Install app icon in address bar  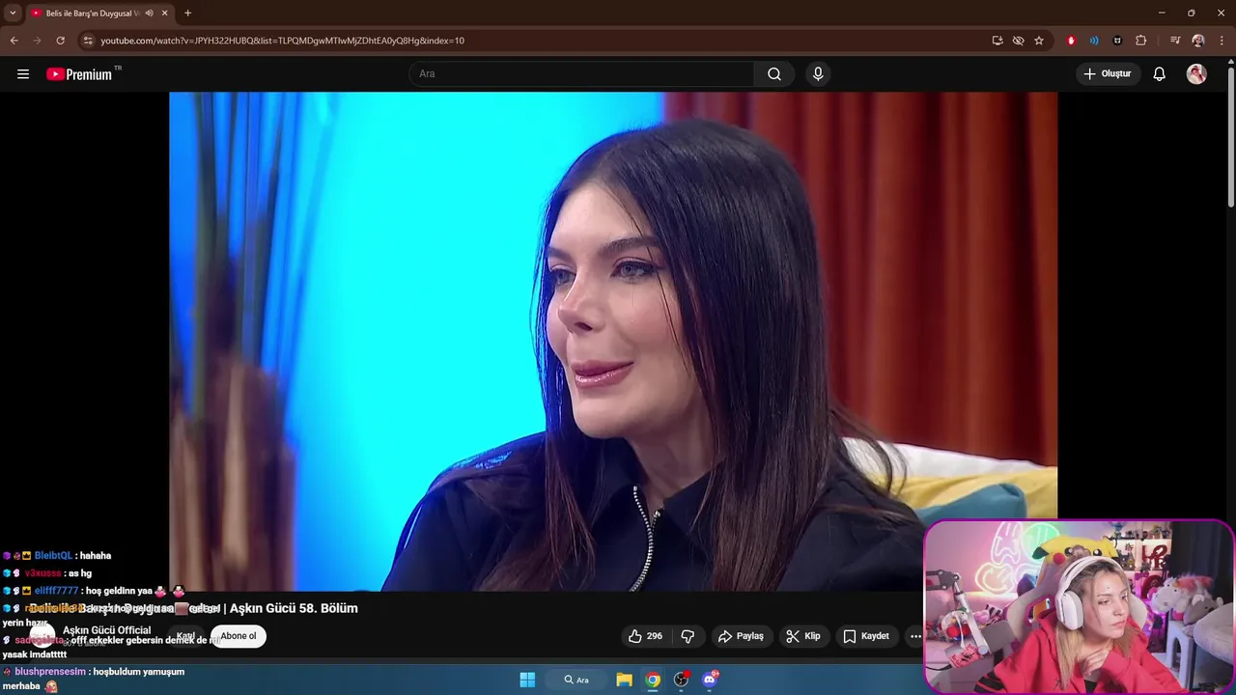[997, 41]
